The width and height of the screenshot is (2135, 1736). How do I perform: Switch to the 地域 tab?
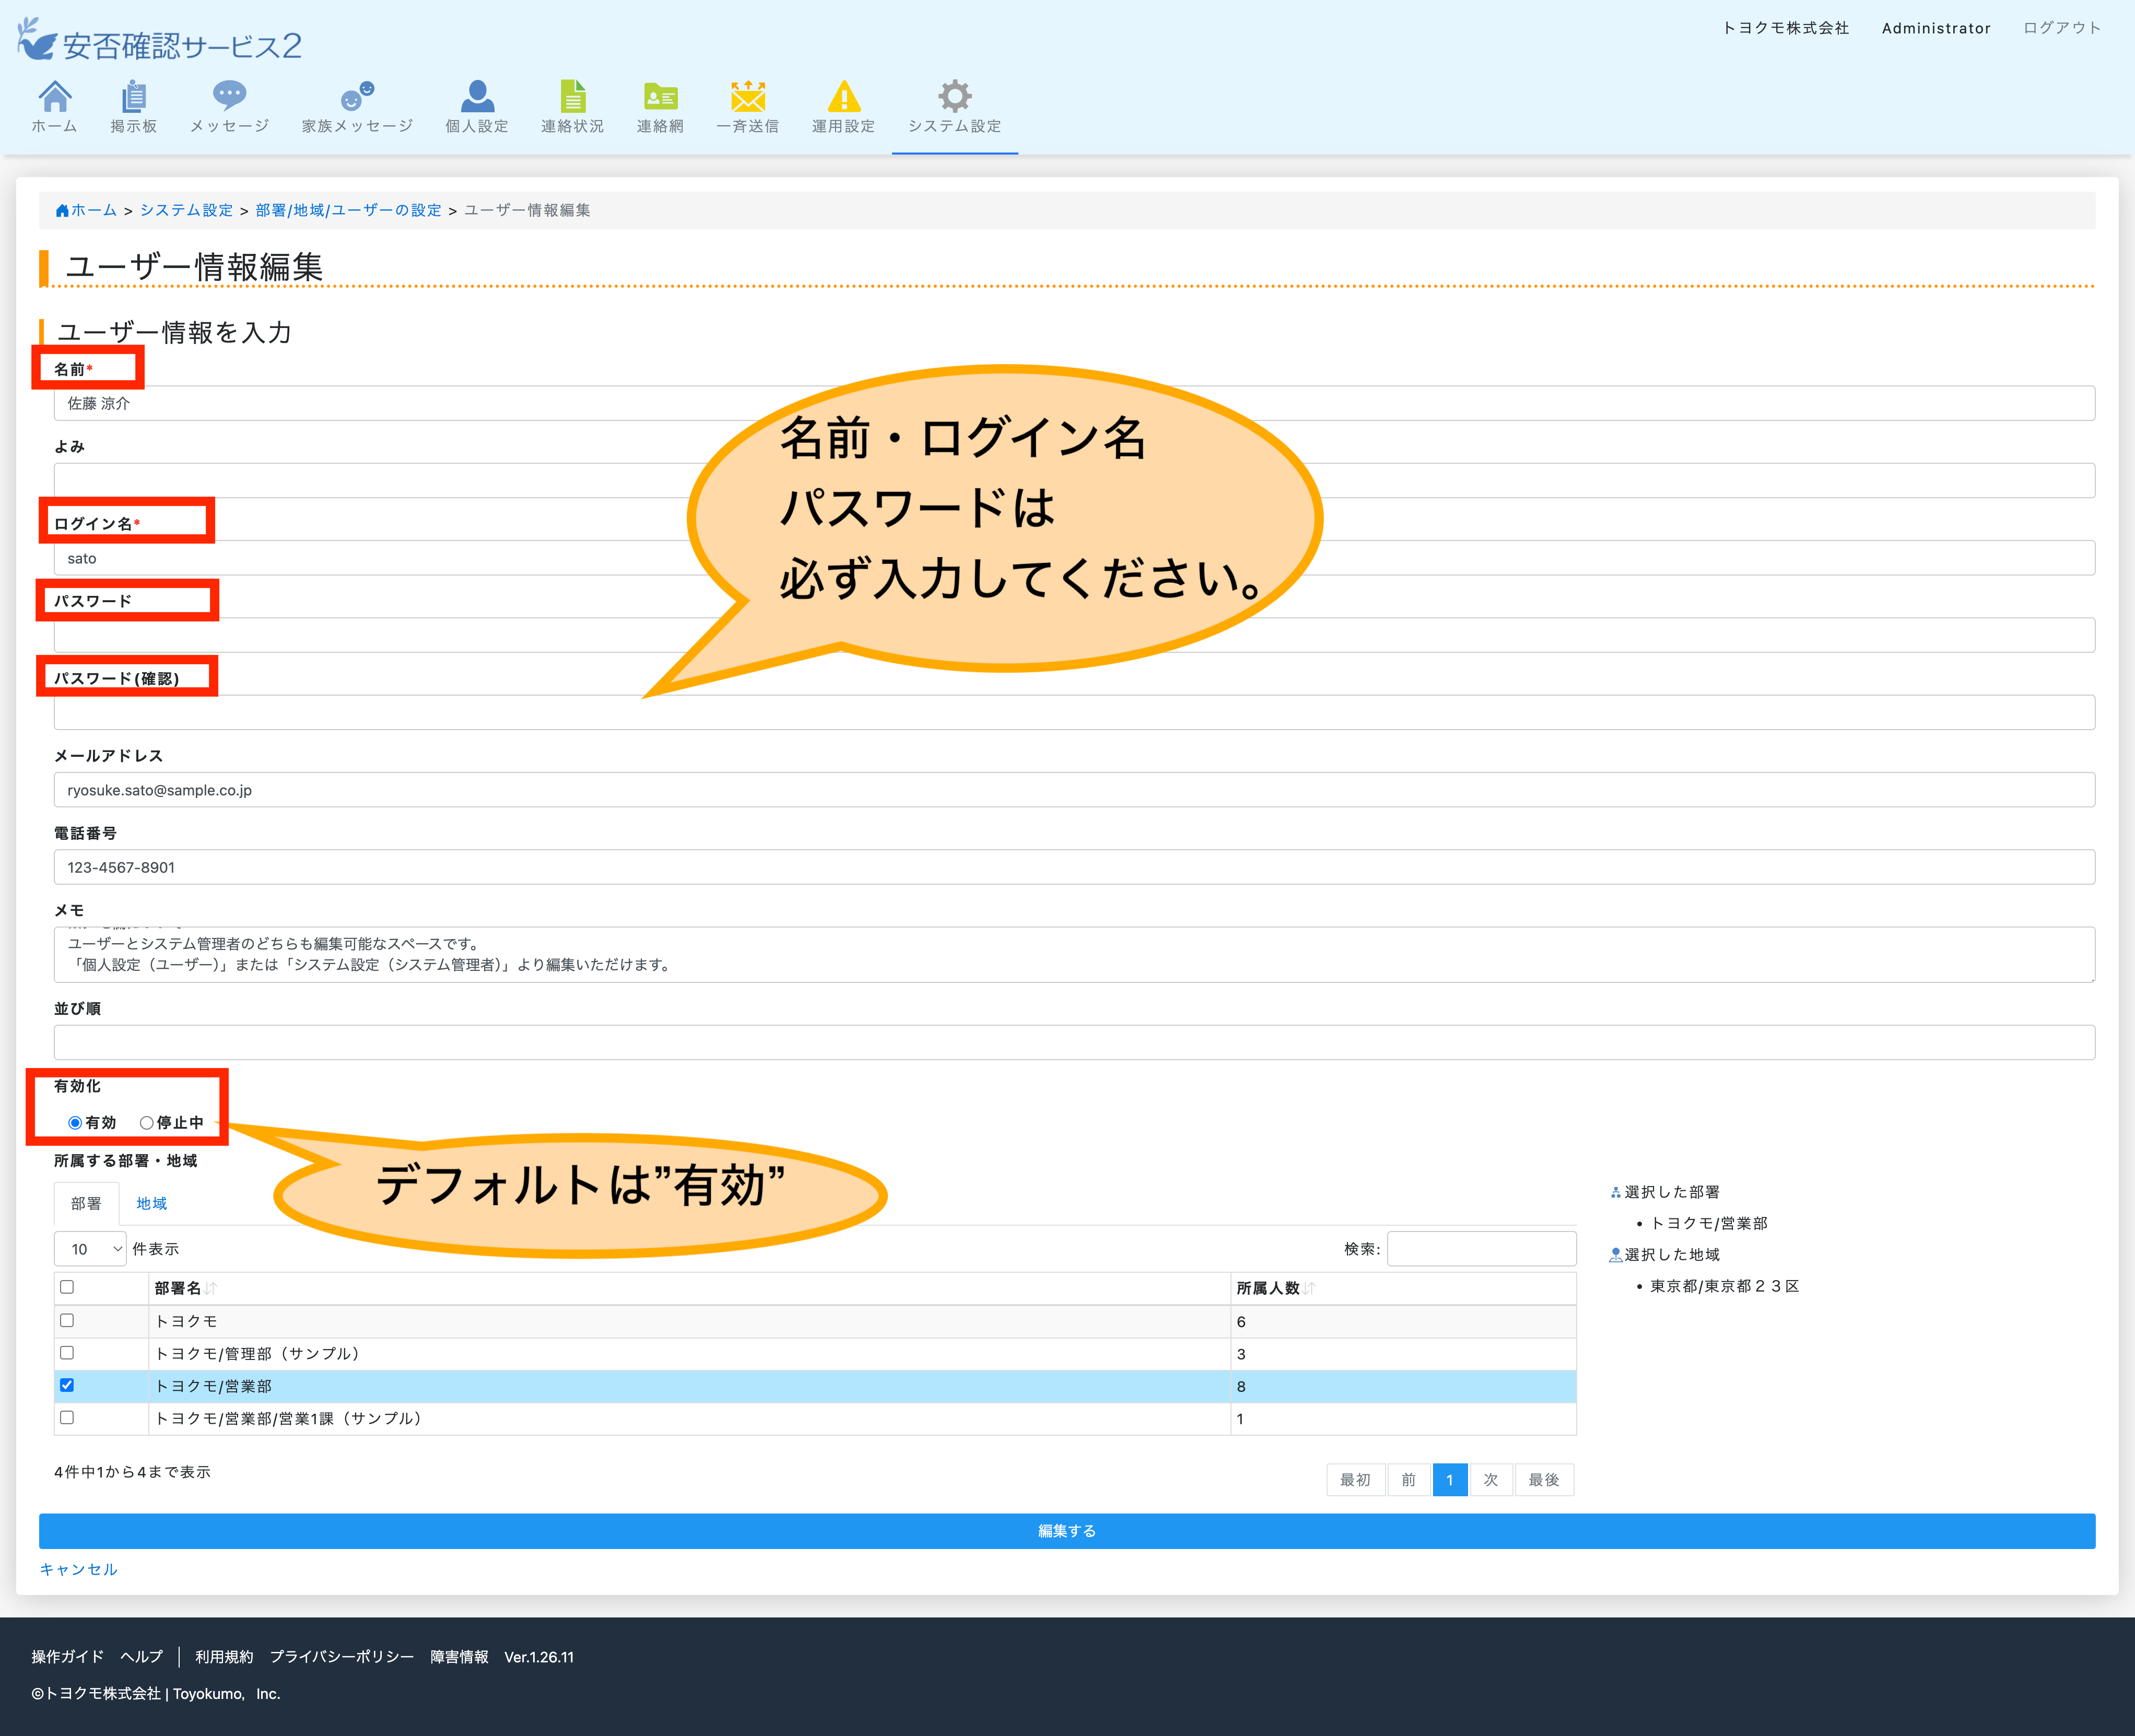pos(151,1203)
